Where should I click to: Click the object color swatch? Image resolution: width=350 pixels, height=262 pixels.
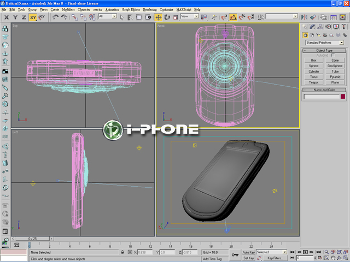pos(343,97)
